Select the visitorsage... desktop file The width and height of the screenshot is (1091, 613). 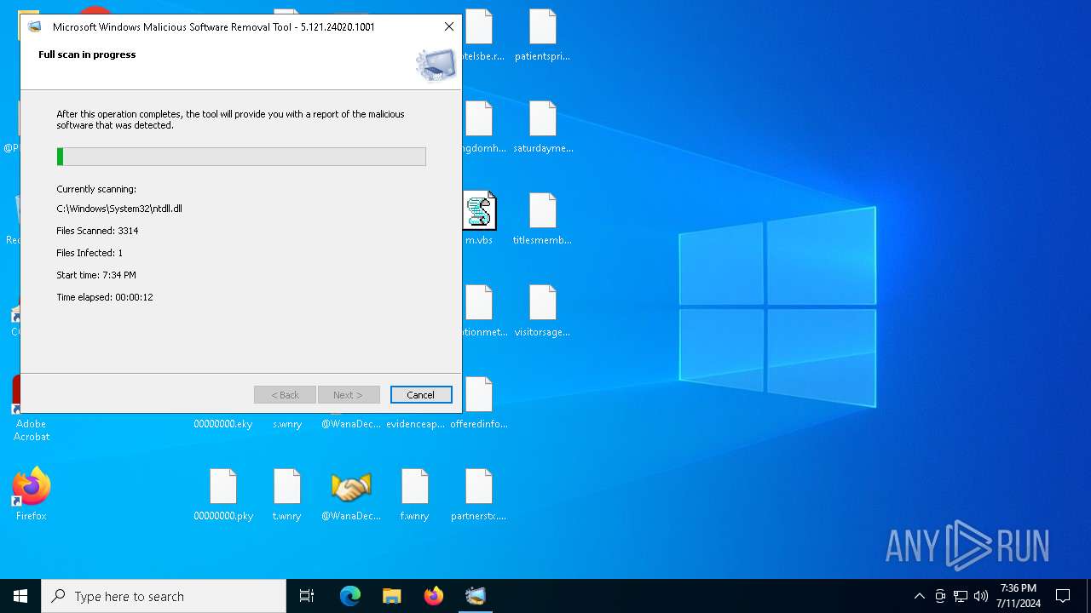pyautogui.click(x=542, y=312)
